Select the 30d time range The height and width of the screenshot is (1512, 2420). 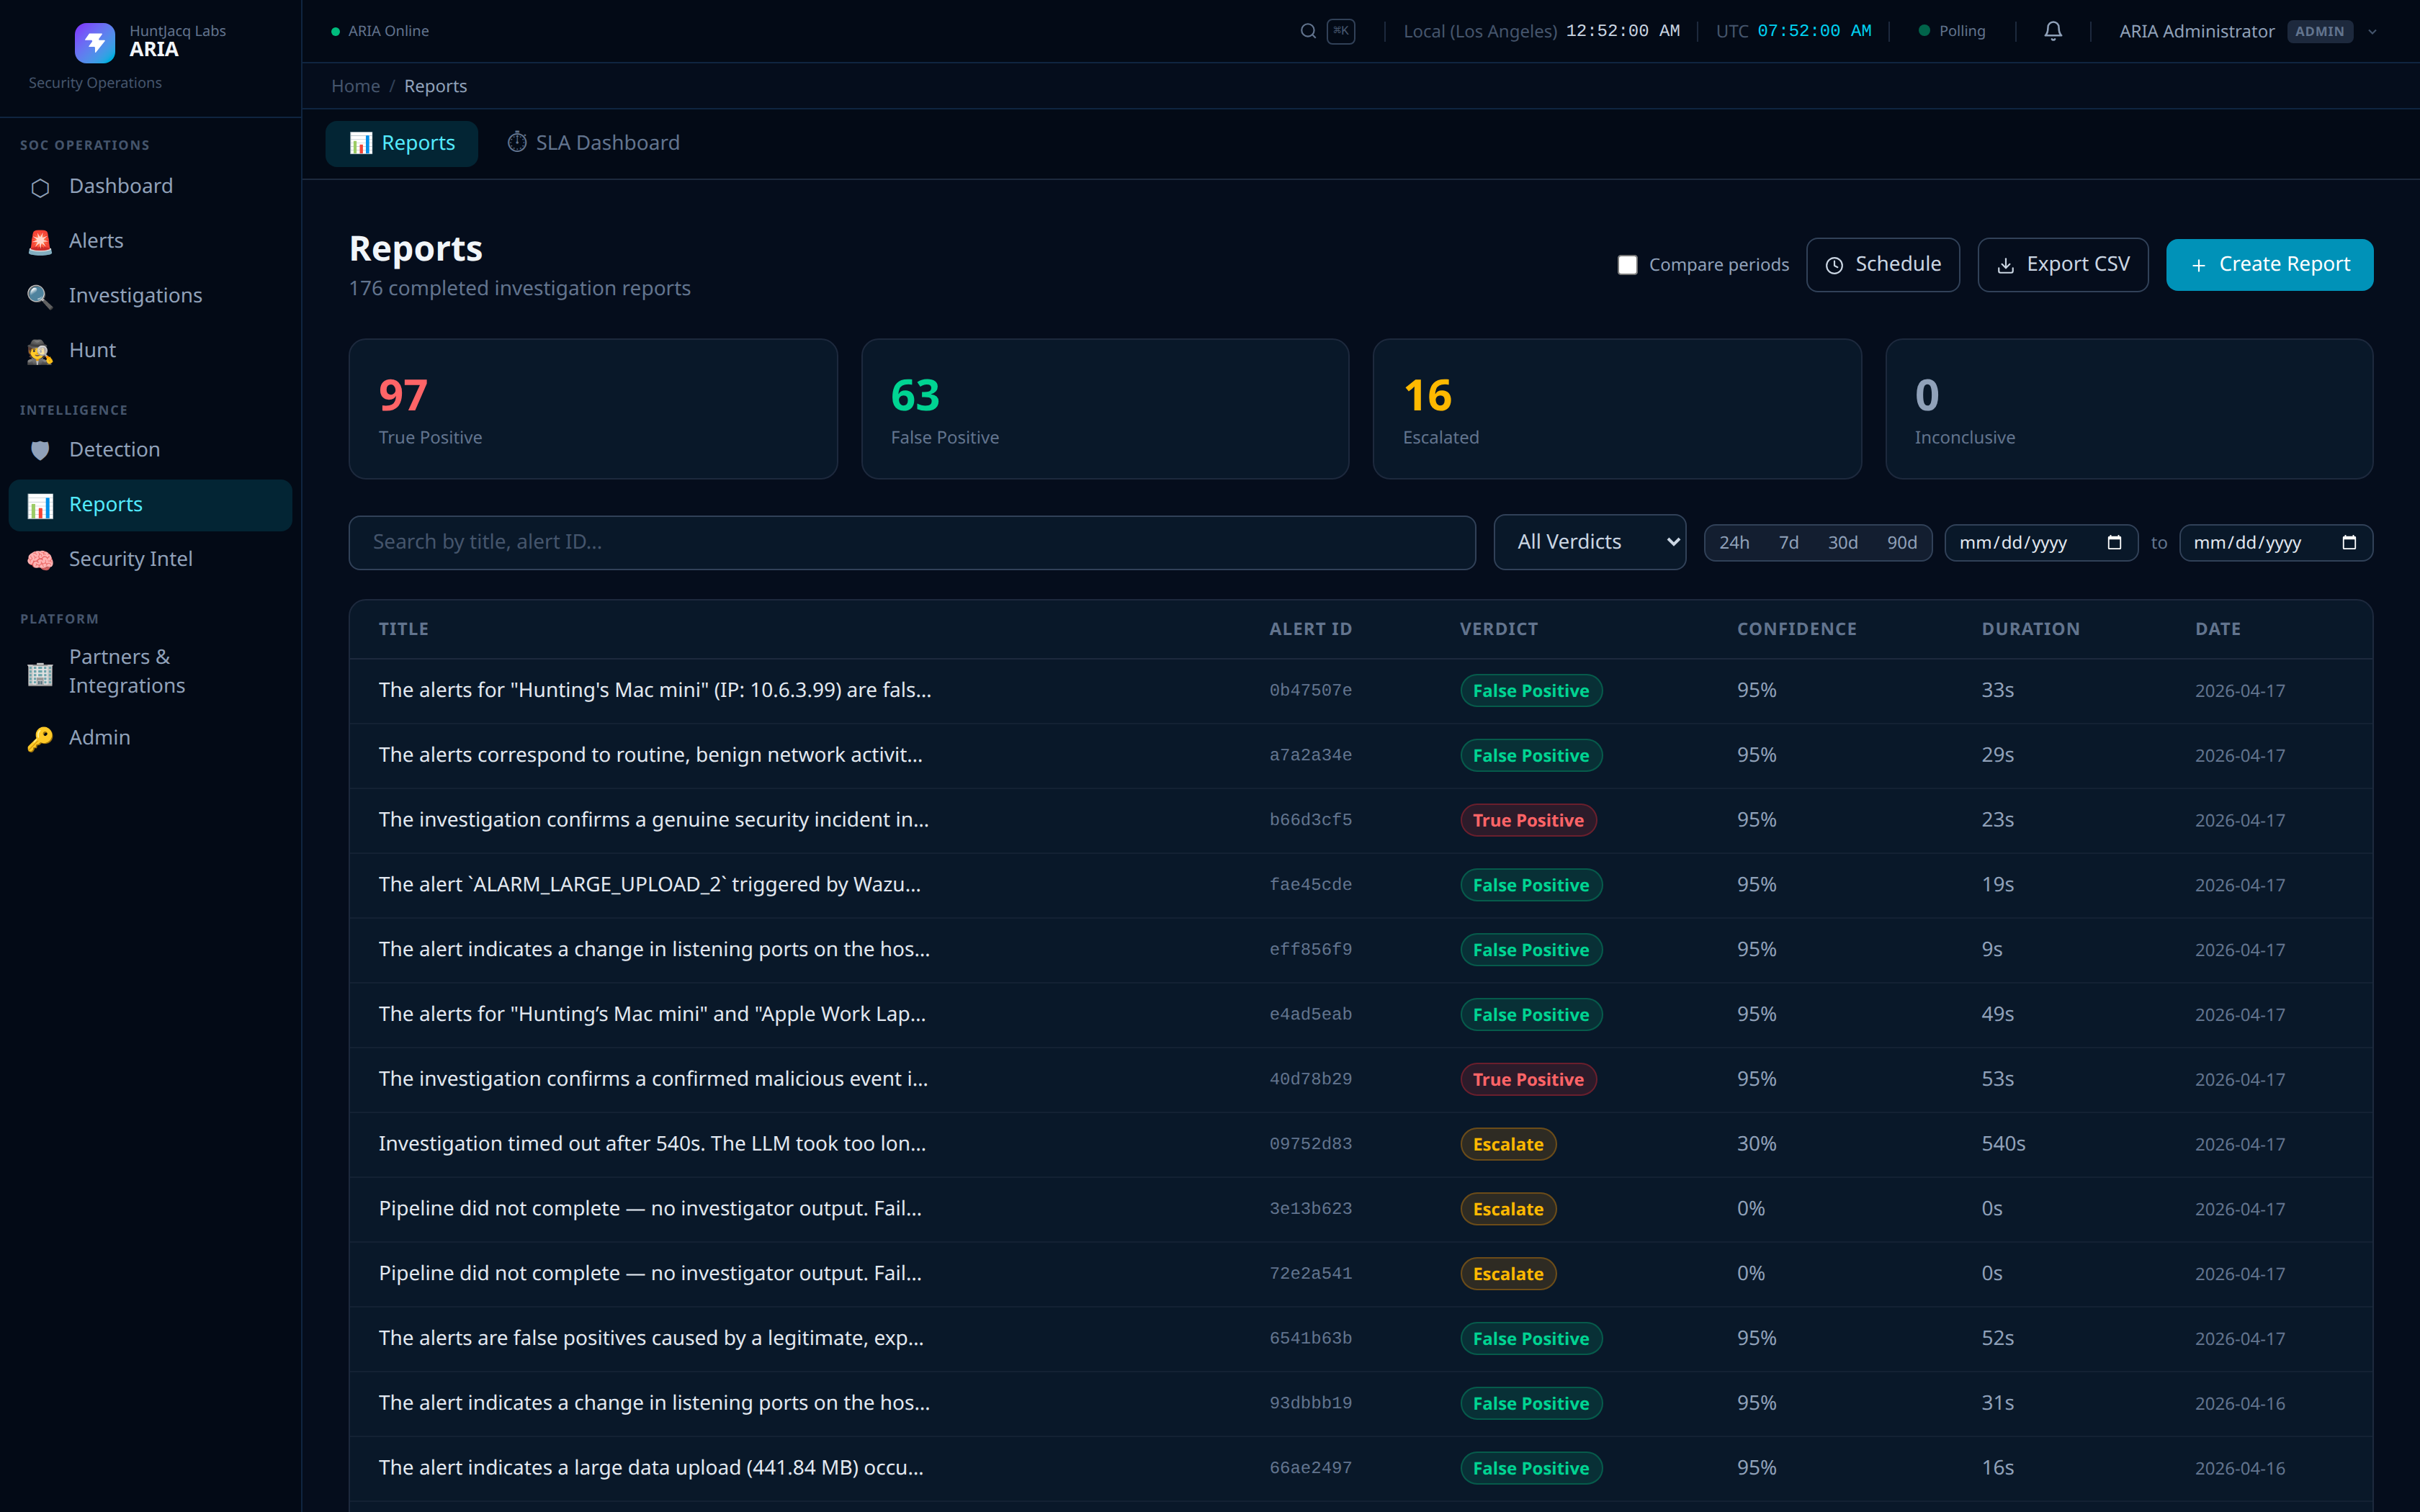pyautogui.click(x=1842, y=542)
